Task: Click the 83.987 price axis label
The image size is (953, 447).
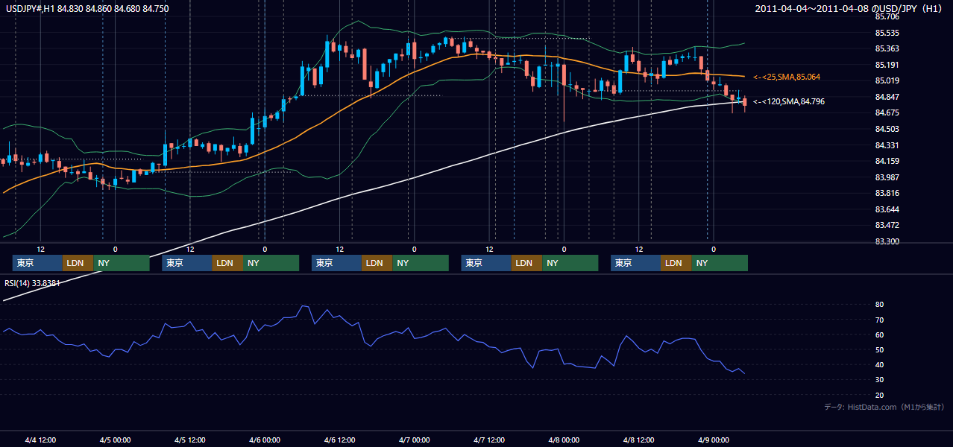Action: (887, 177)
